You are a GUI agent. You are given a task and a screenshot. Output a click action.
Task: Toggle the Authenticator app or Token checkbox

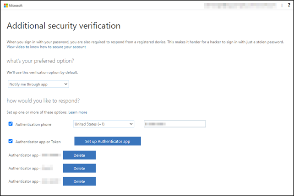pos(11,141)
